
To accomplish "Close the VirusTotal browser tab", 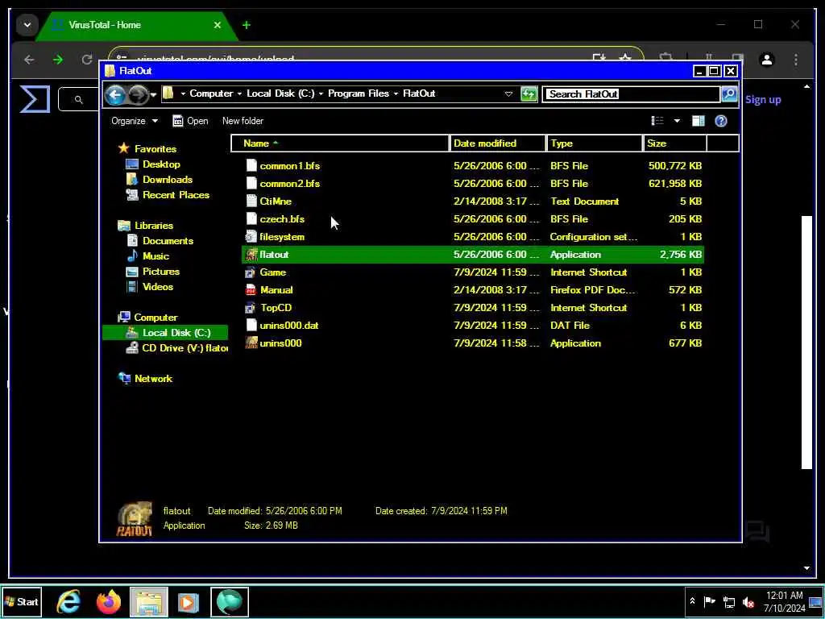I will tap(218, 25).
